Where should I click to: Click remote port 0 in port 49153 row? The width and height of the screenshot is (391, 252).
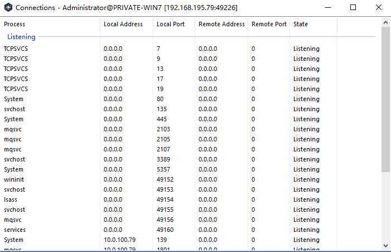point(253,189)
